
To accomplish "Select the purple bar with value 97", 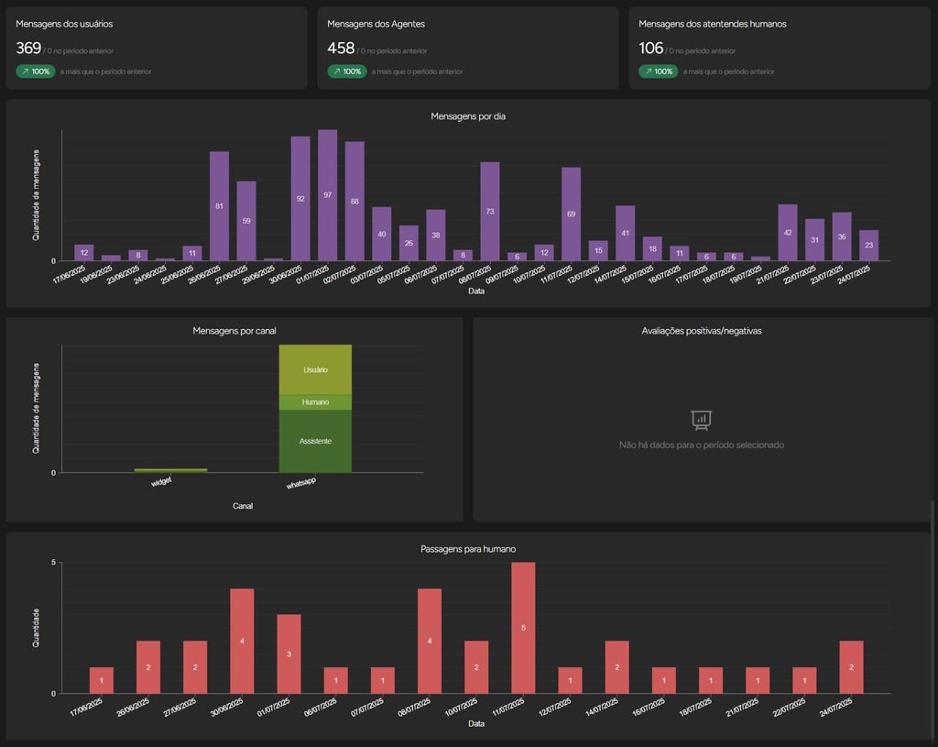I will point(327,195).
